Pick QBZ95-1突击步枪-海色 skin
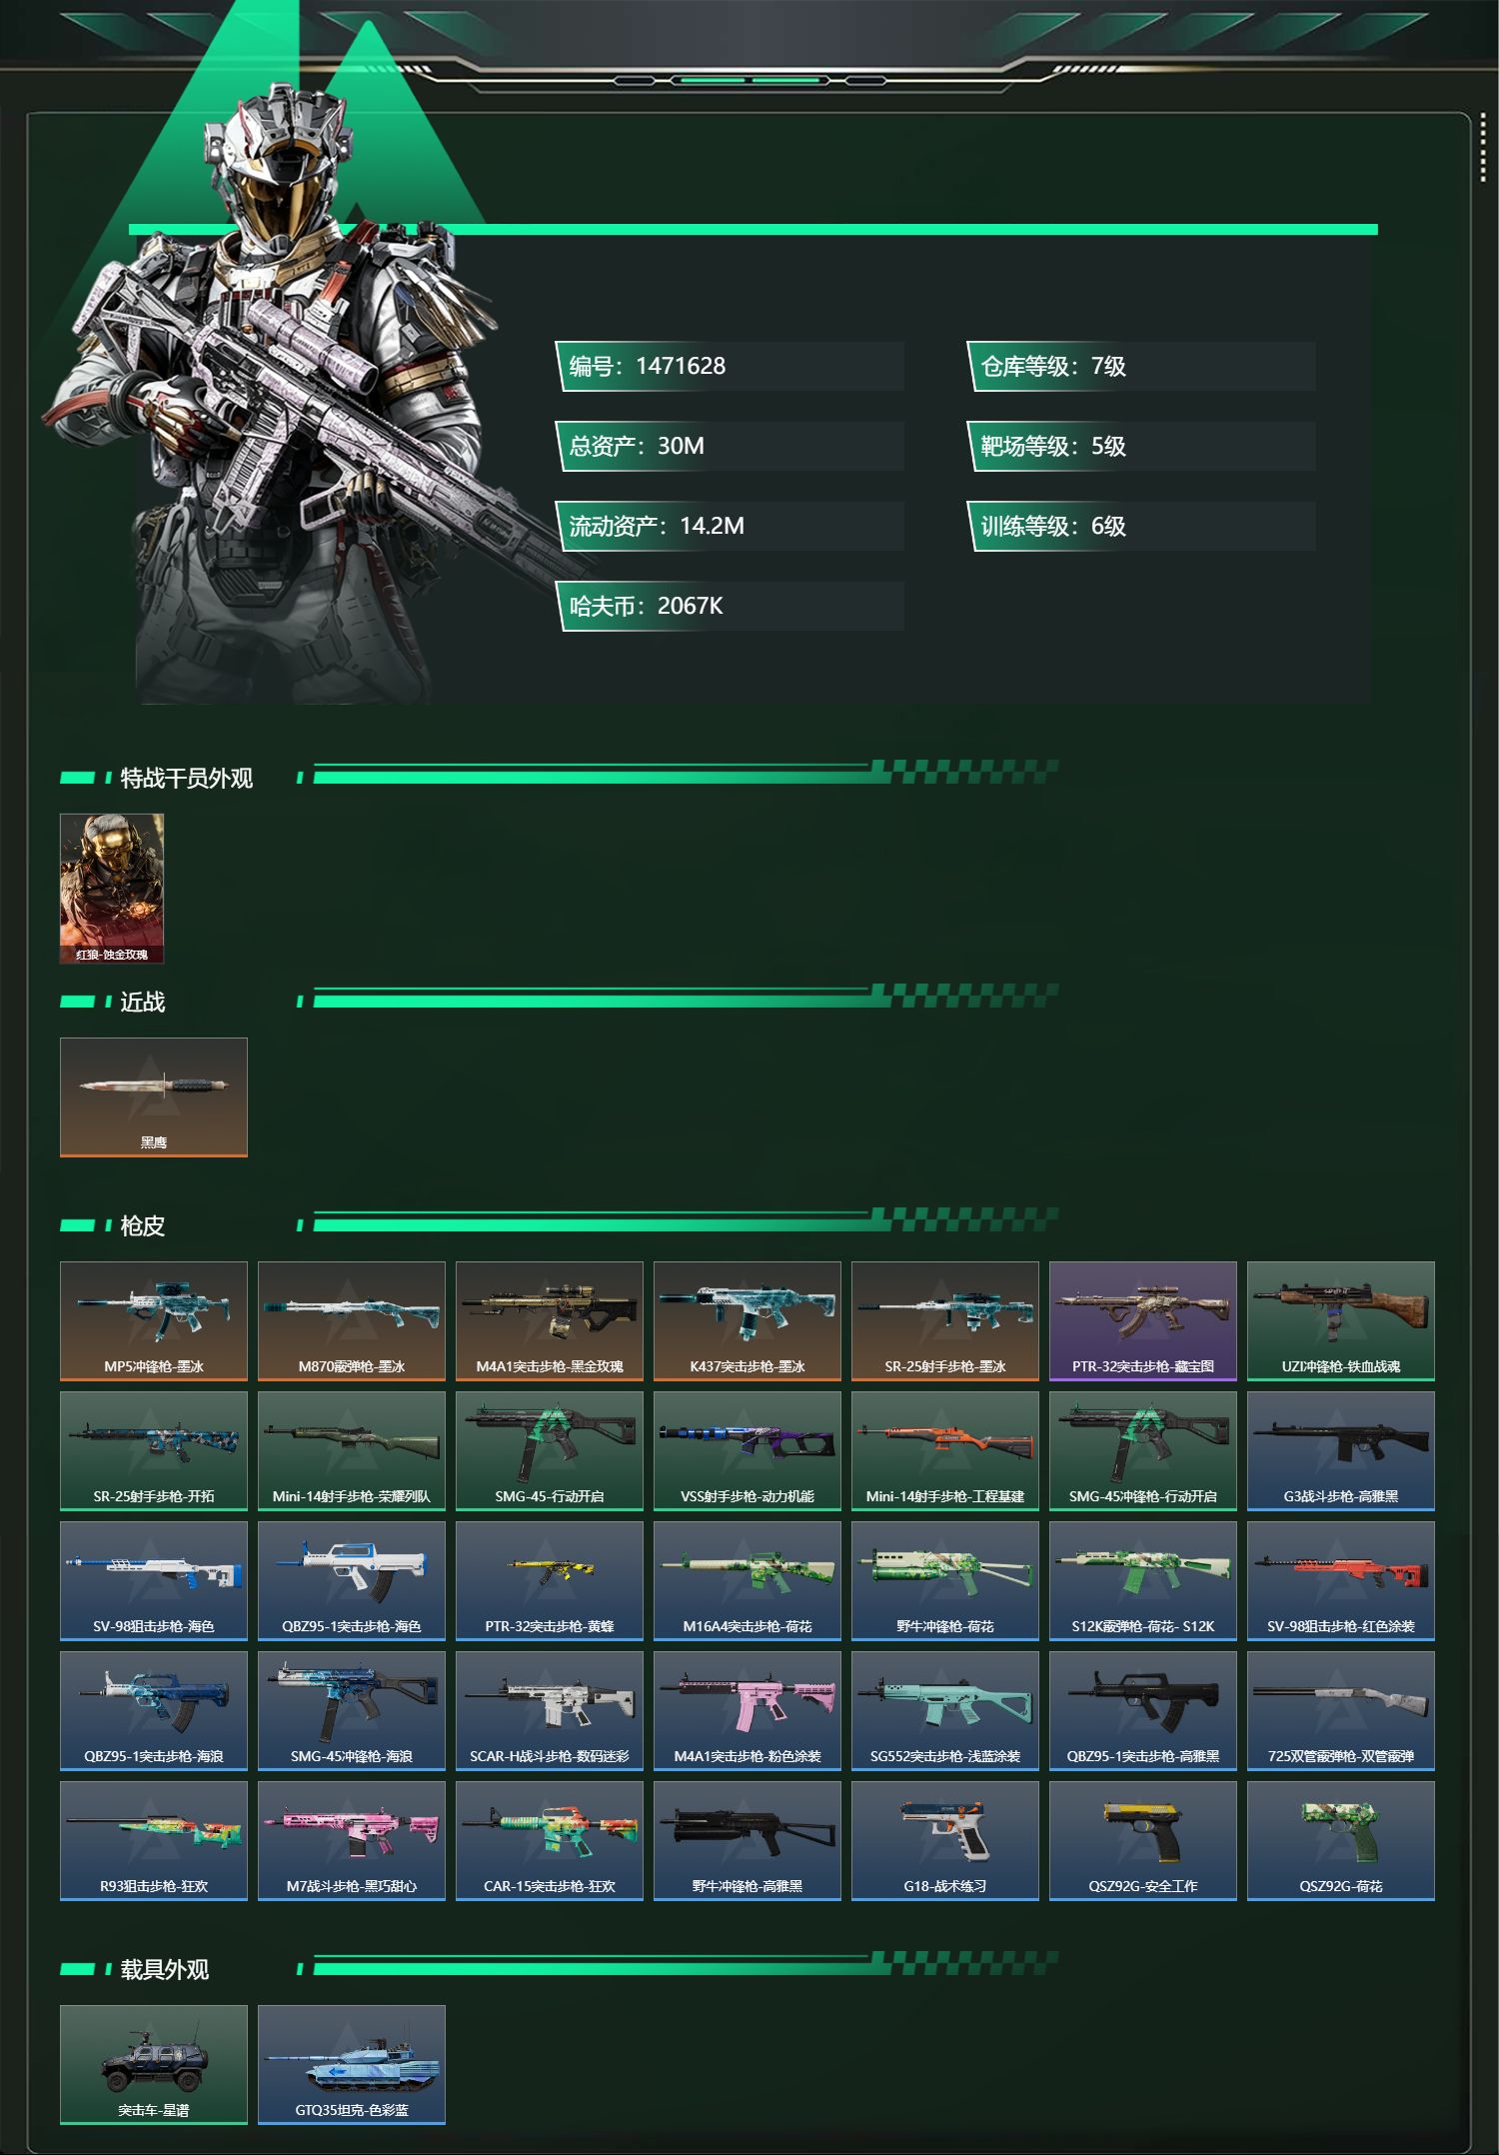Viewport: 1499px width, 2155px height. coord(352,1581)
